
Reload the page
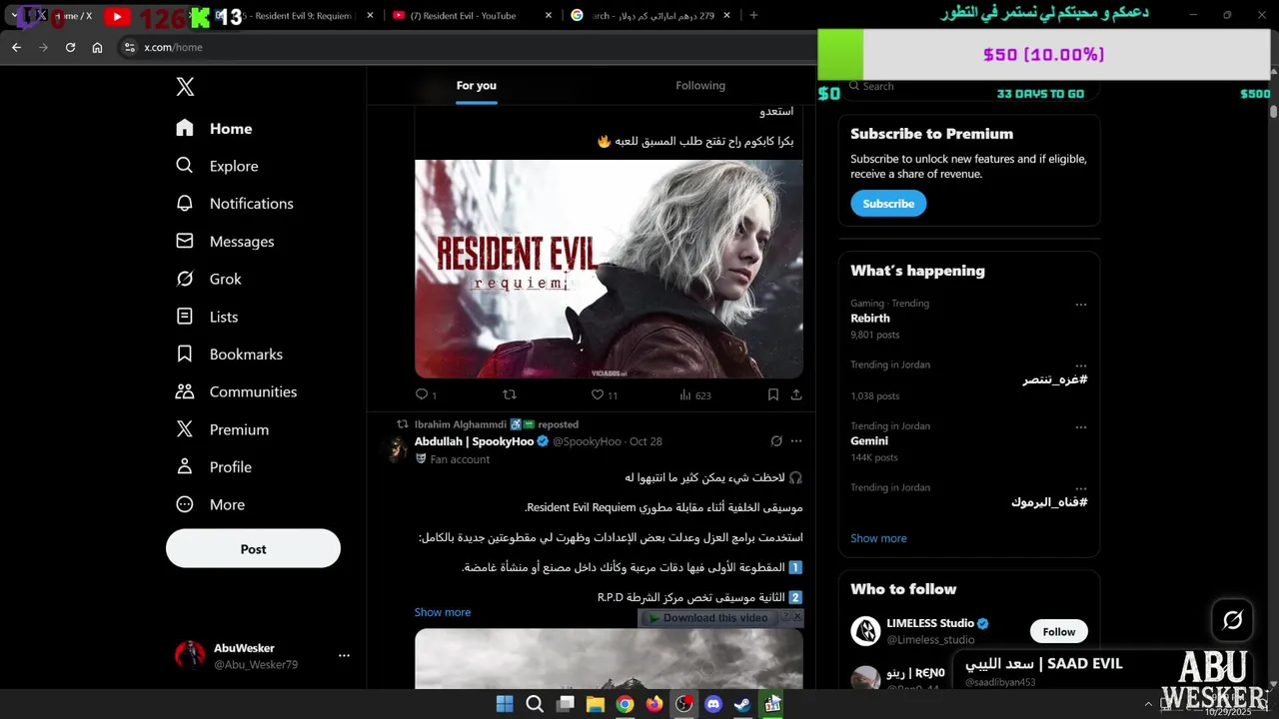point(70,47)
